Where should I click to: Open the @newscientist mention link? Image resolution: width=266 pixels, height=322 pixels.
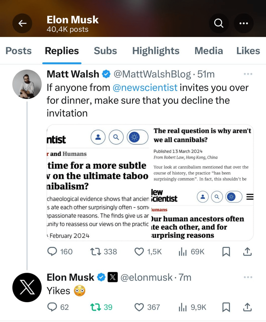(x=145, y=88)
